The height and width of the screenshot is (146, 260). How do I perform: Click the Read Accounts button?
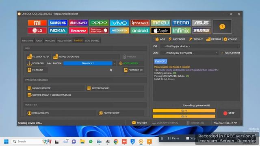pyautogui.click(x=61, y=113)
